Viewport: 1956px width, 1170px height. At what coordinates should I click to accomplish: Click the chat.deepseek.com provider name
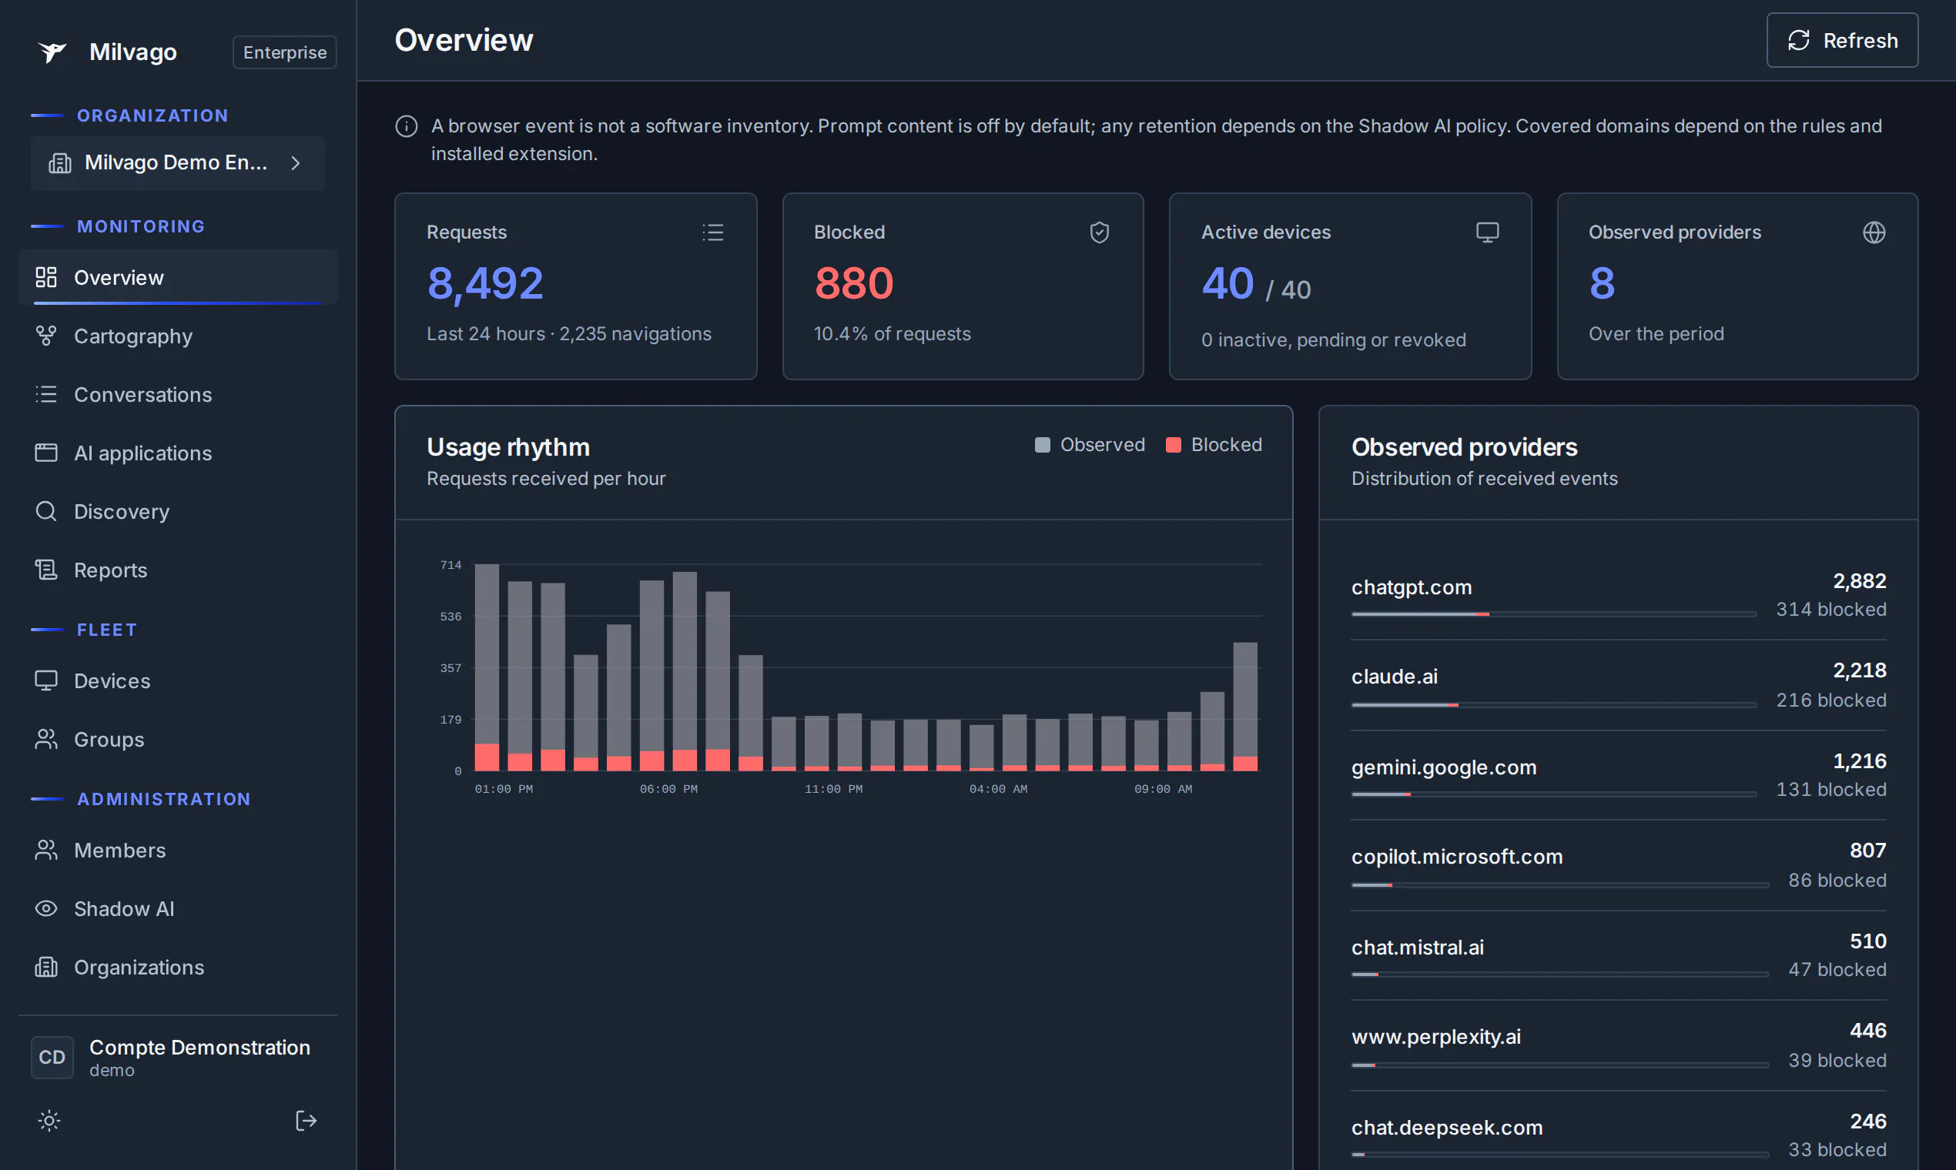tap(1447, 1128)
